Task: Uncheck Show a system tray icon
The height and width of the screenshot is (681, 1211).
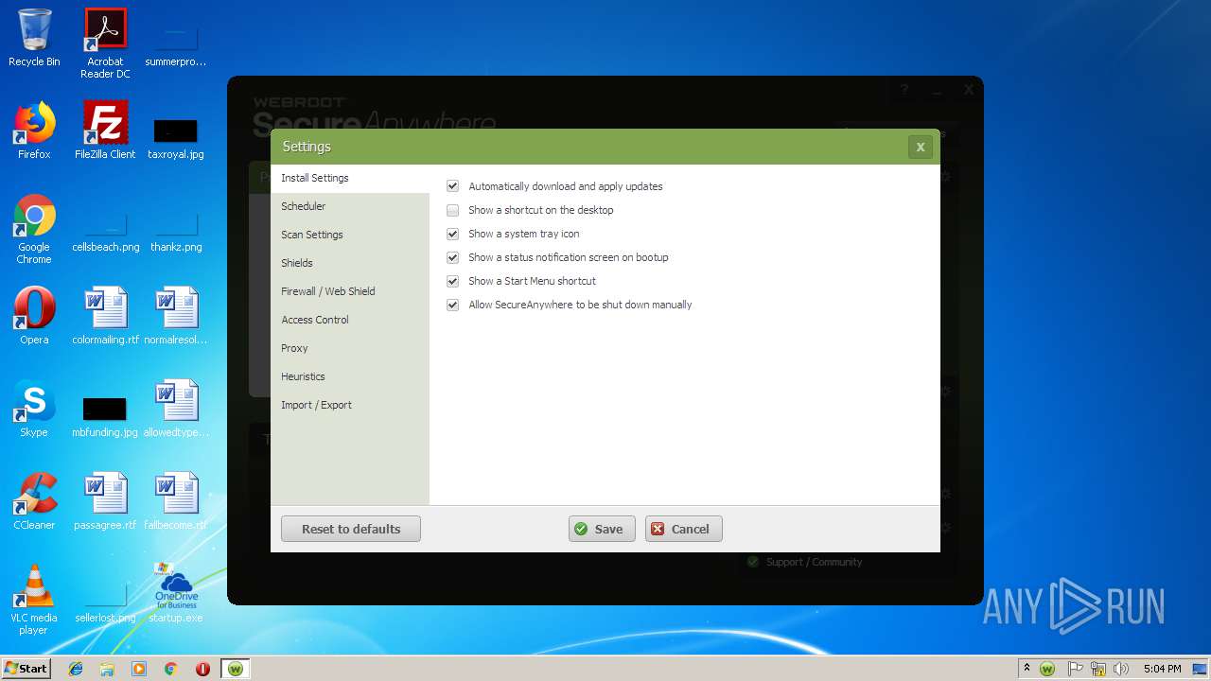Action: pyautogui.click(x=452, y=234)
